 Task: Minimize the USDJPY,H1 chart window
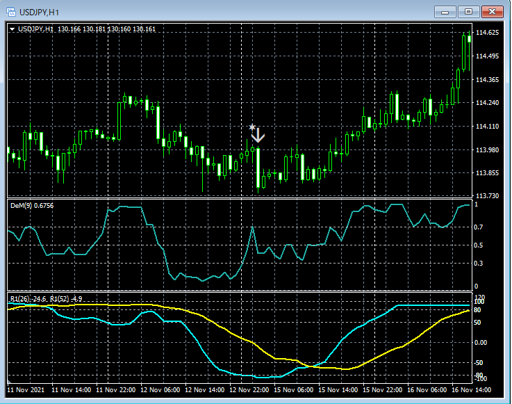point(445,12)
